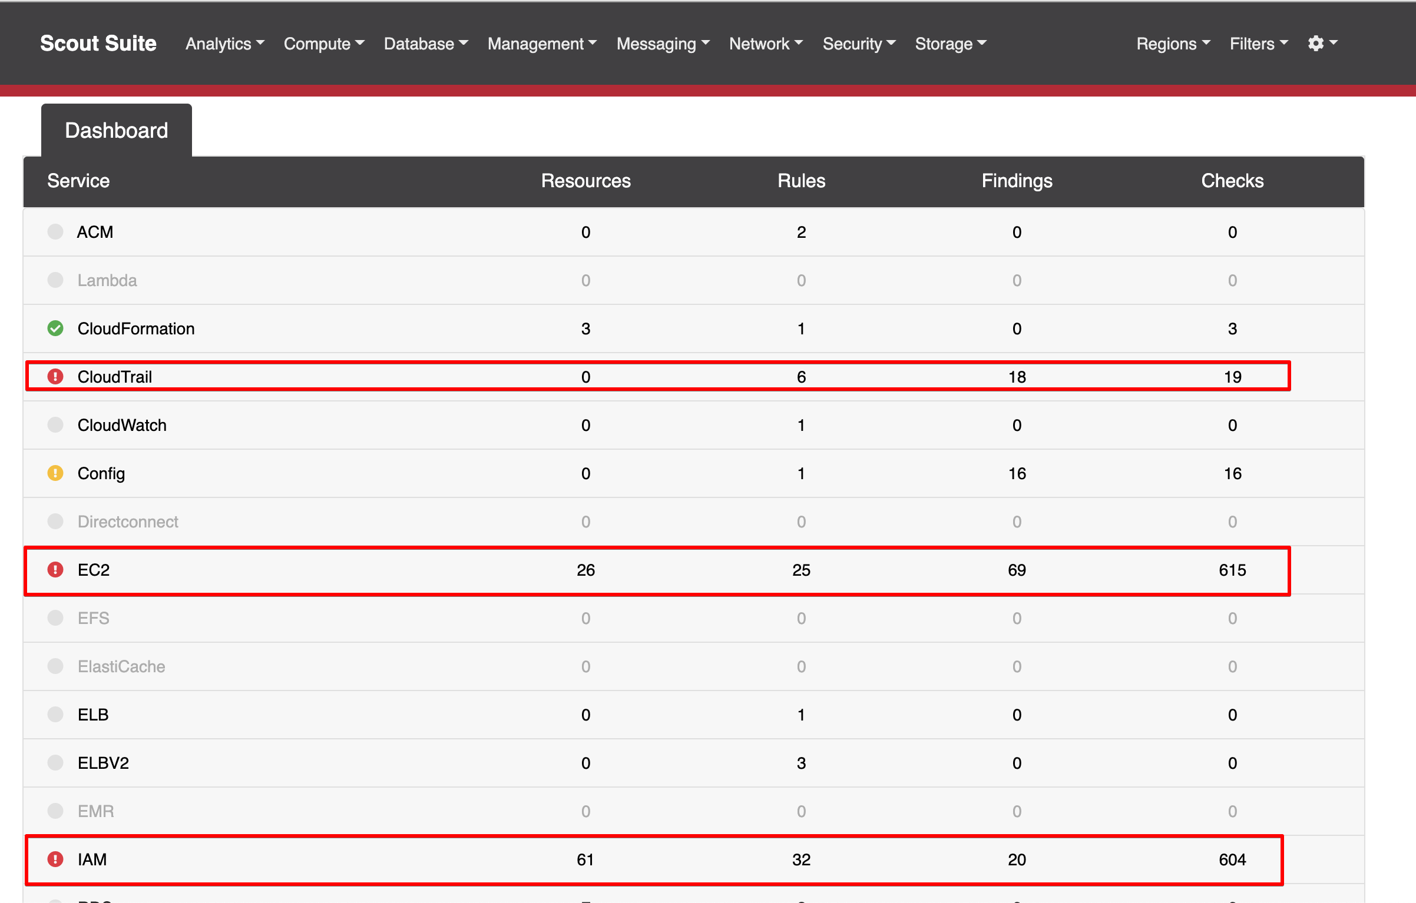Open the Database dropdown menu
1416x903 pixels.
426,44
